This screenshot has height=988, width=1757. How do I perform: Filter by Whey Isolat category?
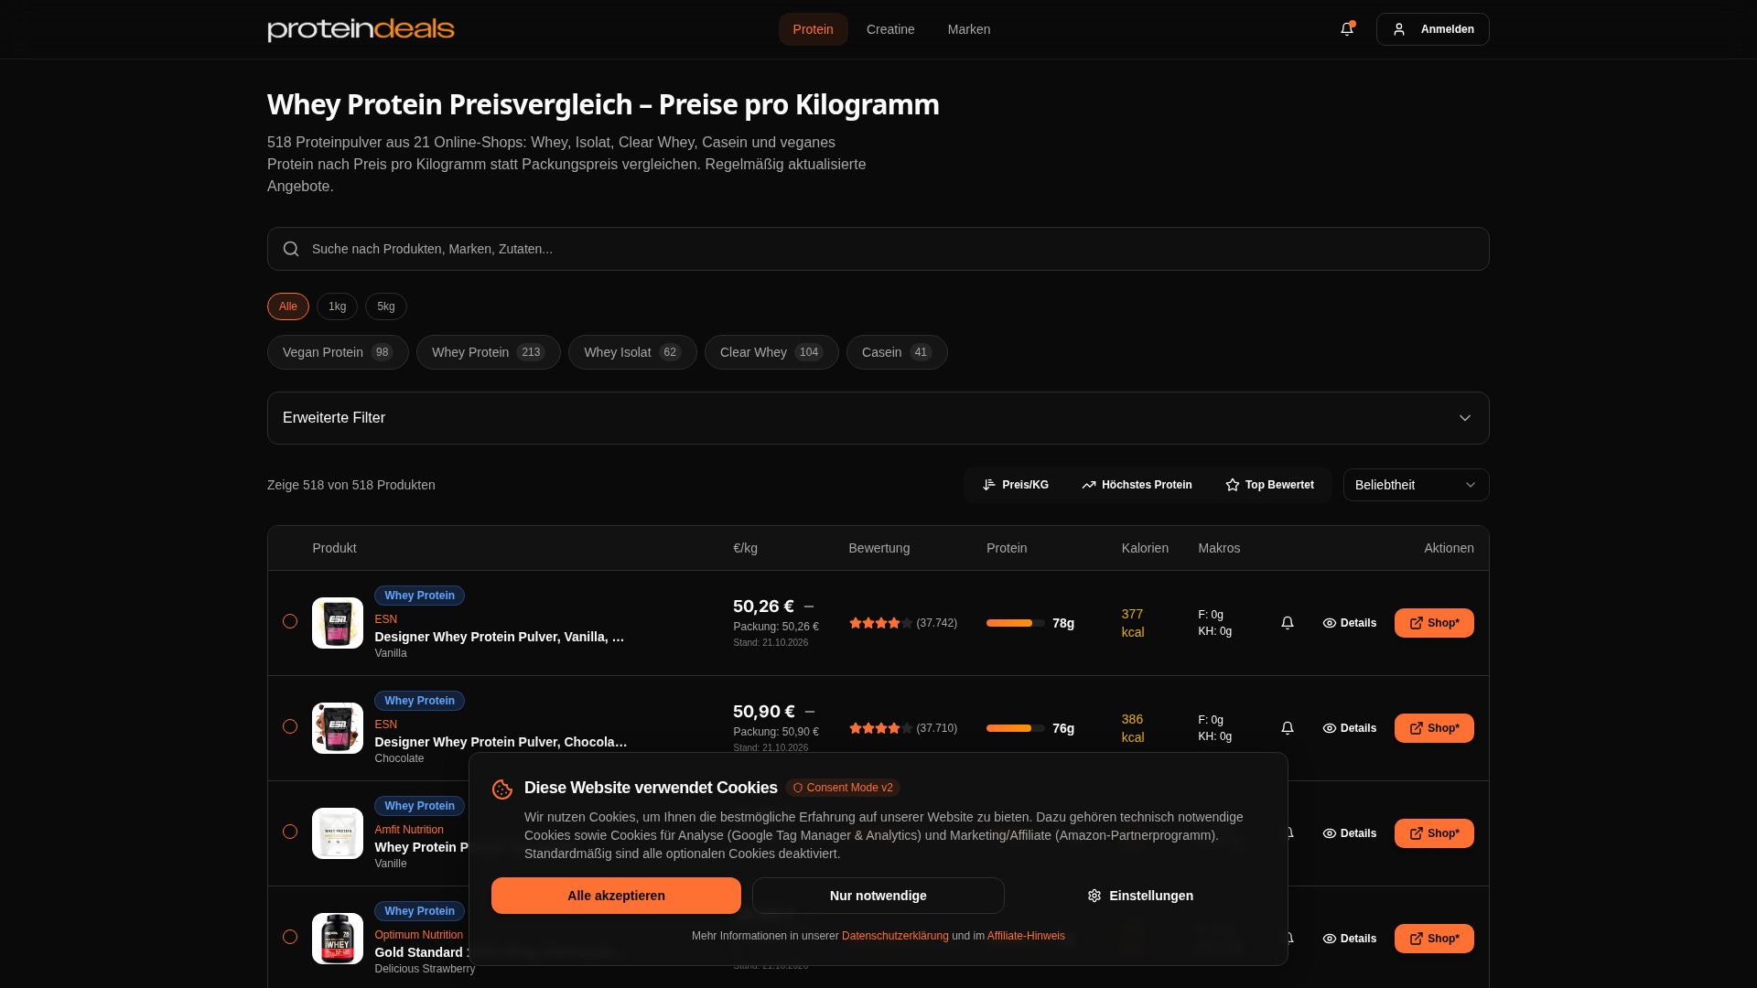[x=632, y=352]
